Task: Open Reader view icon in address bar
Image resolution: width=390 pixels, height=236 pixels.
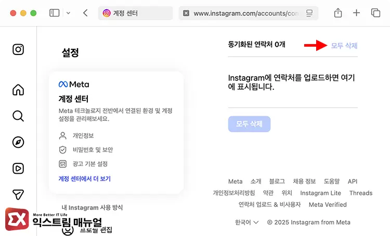Action: click(309, 13)
